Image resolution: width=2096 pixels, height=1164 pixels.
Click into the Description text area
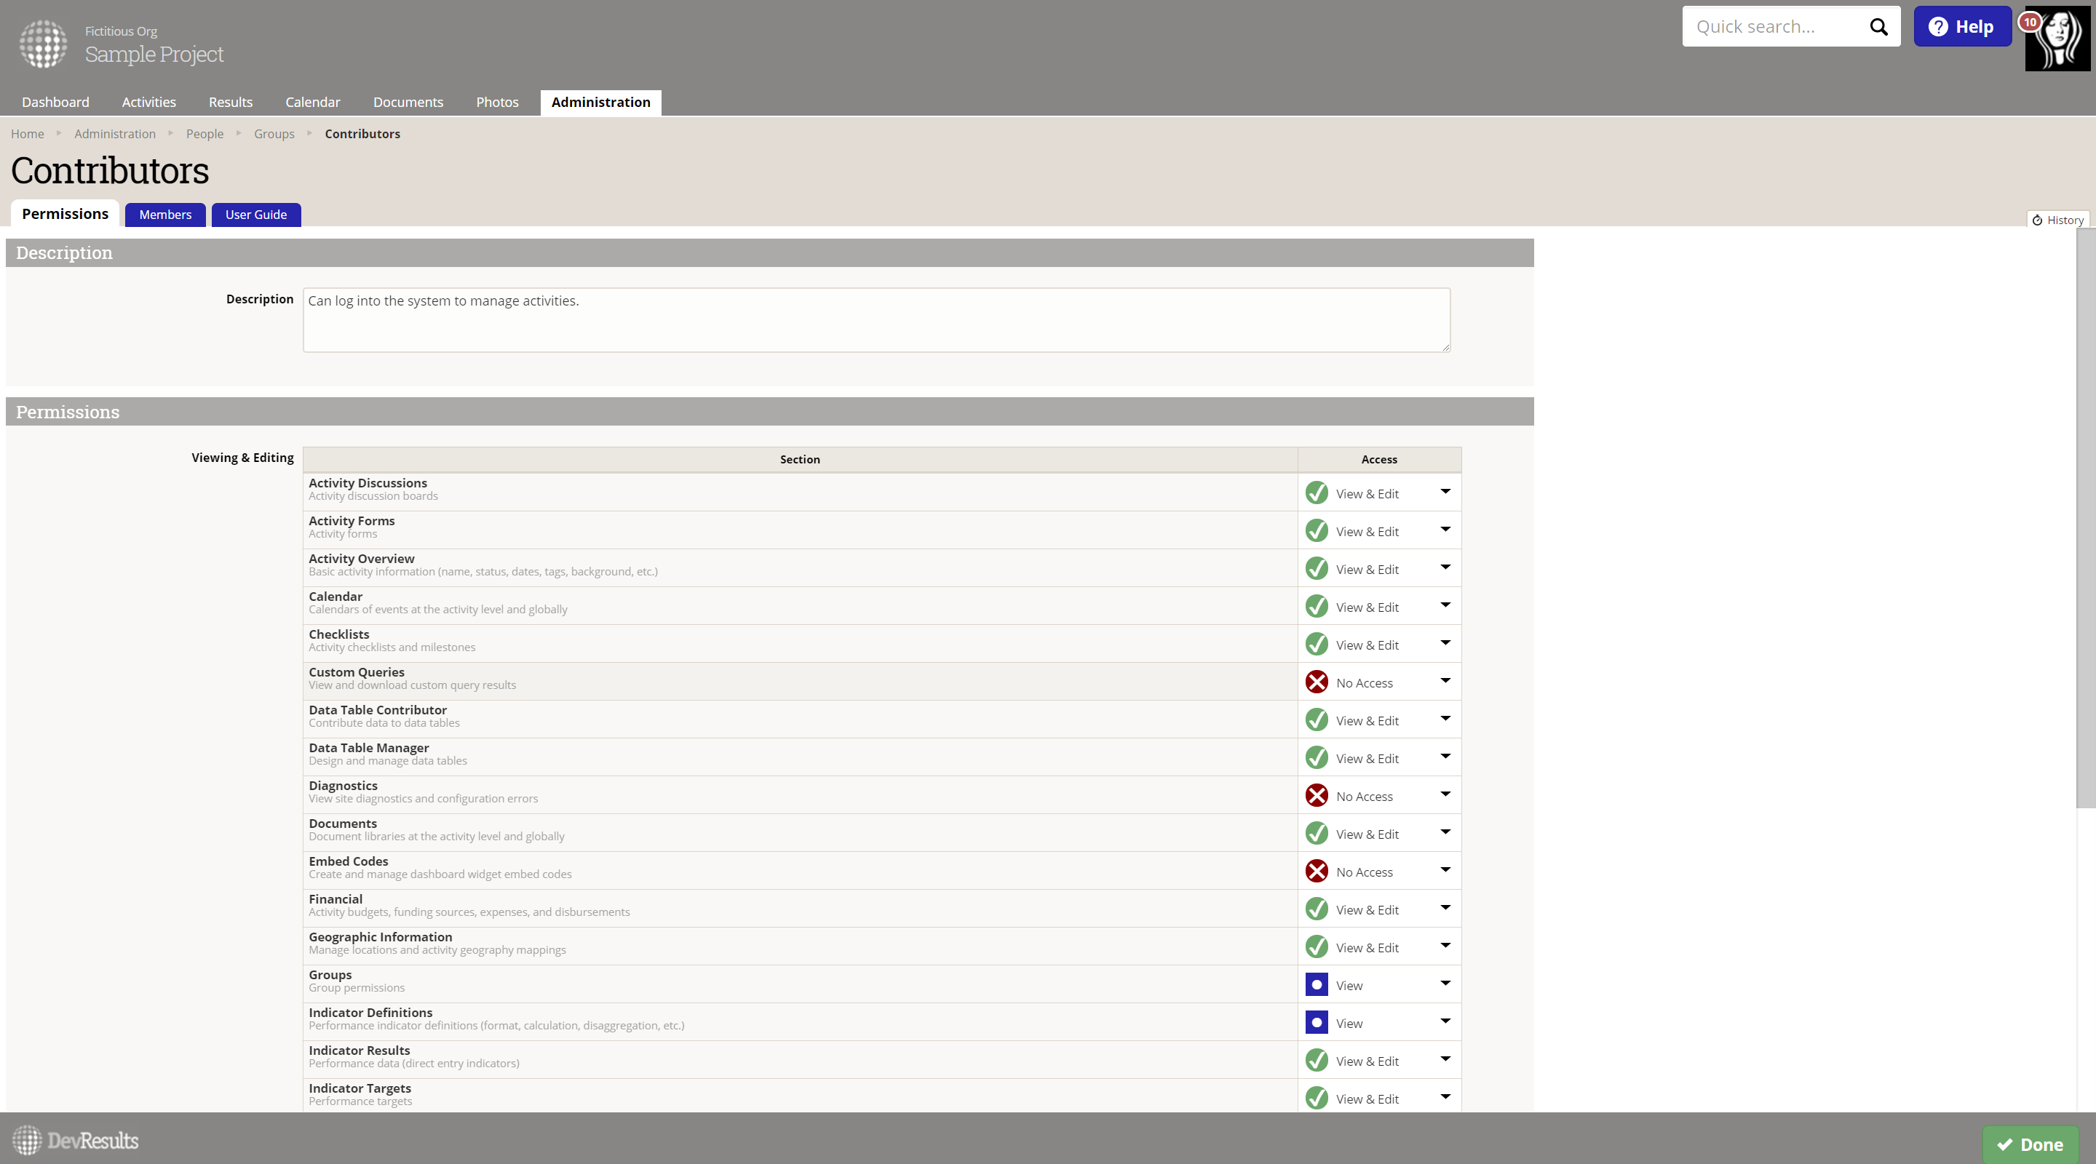[876, 319]
